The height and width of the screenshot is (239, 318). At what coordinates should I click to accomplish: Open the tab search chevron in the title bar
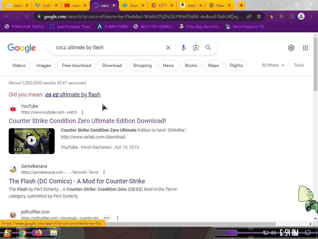tap(268, 4)
